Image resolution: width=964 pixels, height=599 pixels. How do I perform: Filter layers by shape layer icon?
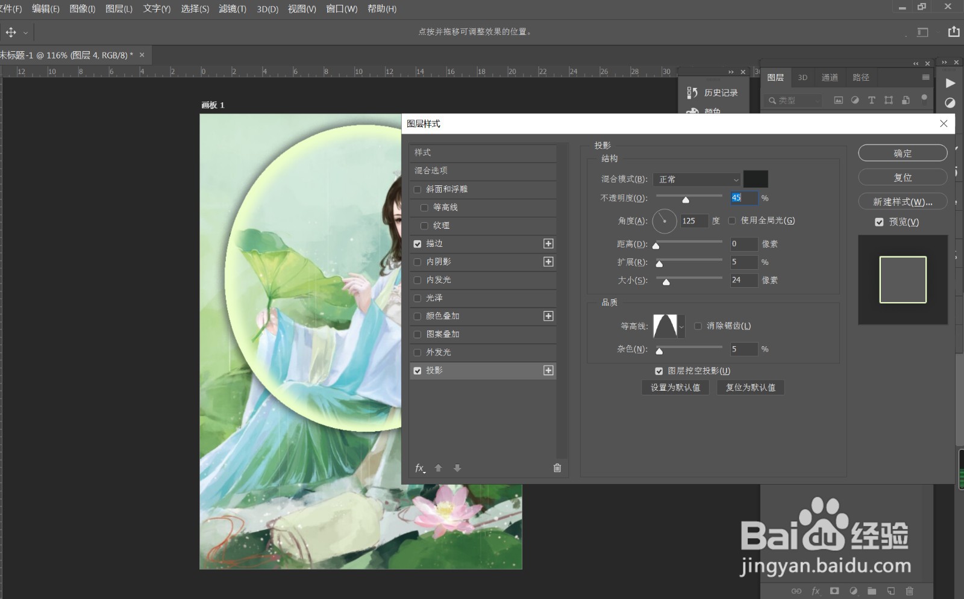tap(889, 100)
